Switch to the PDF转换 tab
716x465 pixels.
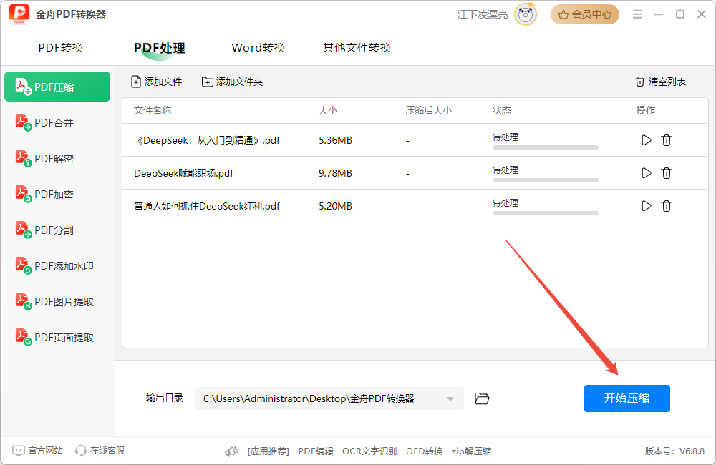[x=61, y=48]
